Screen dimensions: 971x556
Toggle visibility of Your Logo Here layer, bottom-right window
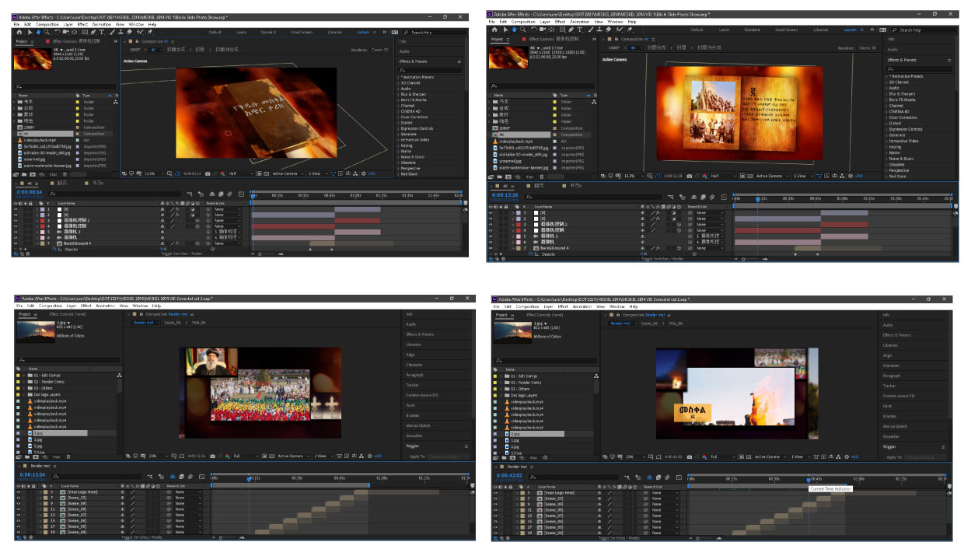[496, 493]
